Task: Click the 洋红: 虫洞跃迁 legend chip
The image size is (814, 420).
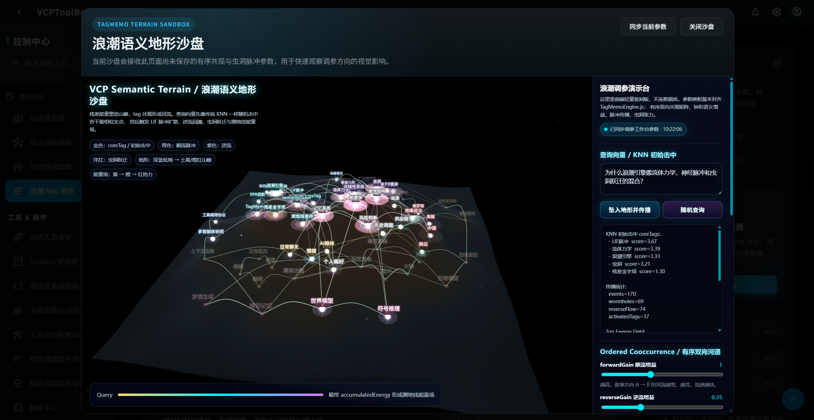Action: coord(110,160)
